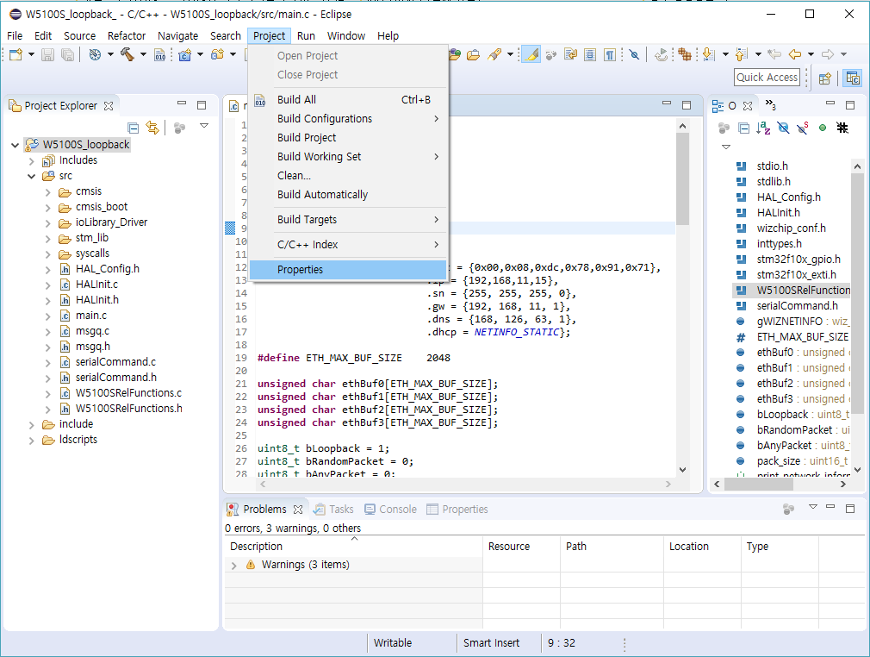Viewport: 870px width, 657px height.
Task: Click the build configuration manager icon
Action: pyautogui.click(x=96, y=54)
